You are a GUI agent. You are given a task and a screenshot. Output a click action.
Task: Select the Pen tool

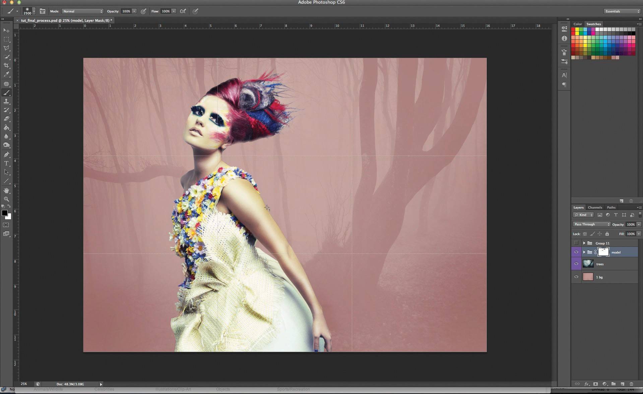[x=6, y=155]
